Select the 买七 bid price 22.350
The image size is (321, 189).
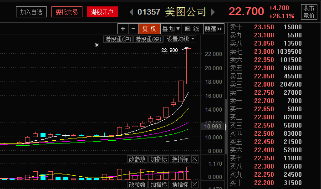(264, 158)
